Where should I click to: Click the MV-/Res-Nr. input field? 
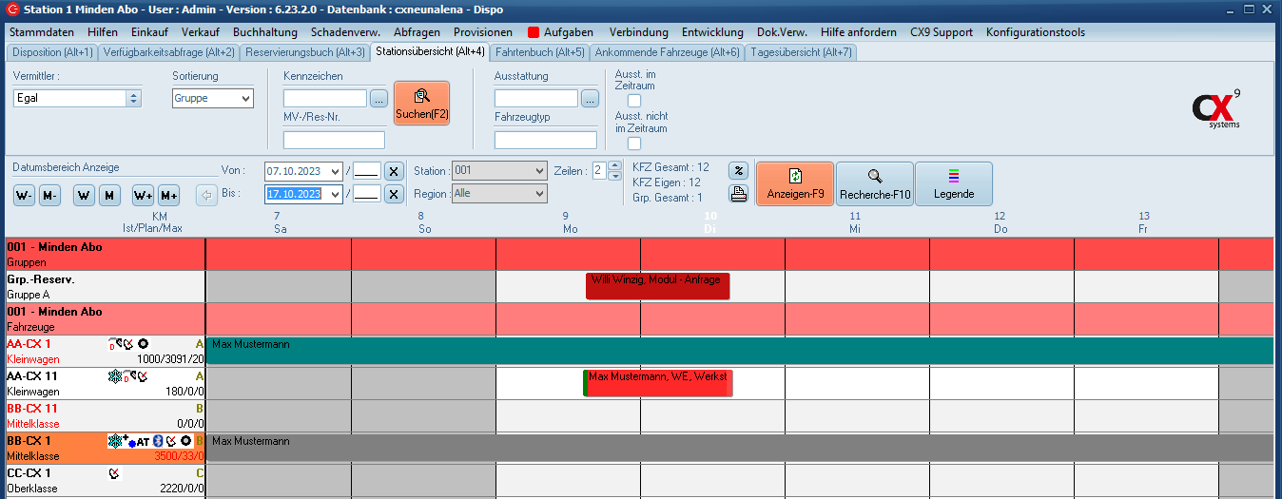click(x=334, y=140)
